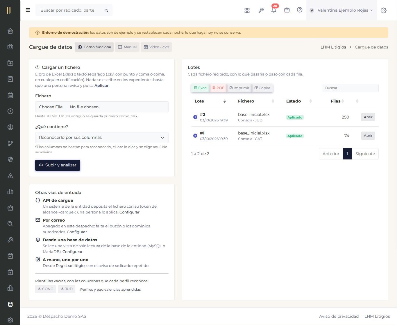Download the CONC template
This screenshot has width=397, height=325.
tap(45, 289)
